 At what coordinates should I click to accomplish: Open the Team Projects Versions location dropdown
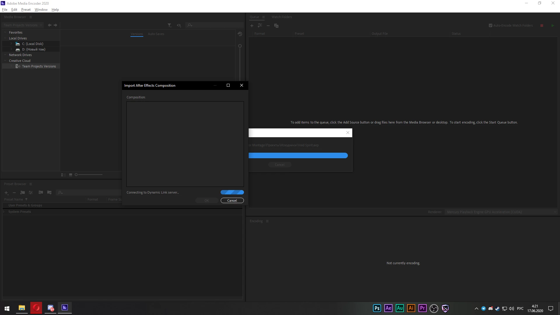point(23,25)
